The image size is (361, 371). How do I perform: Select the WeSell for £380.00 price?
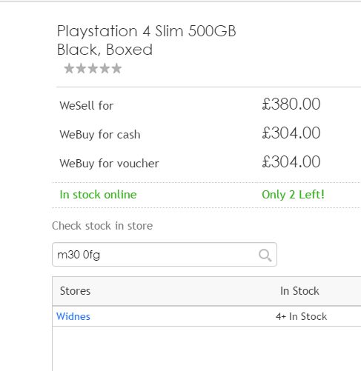pyautogui.click(x=291, y=104)
